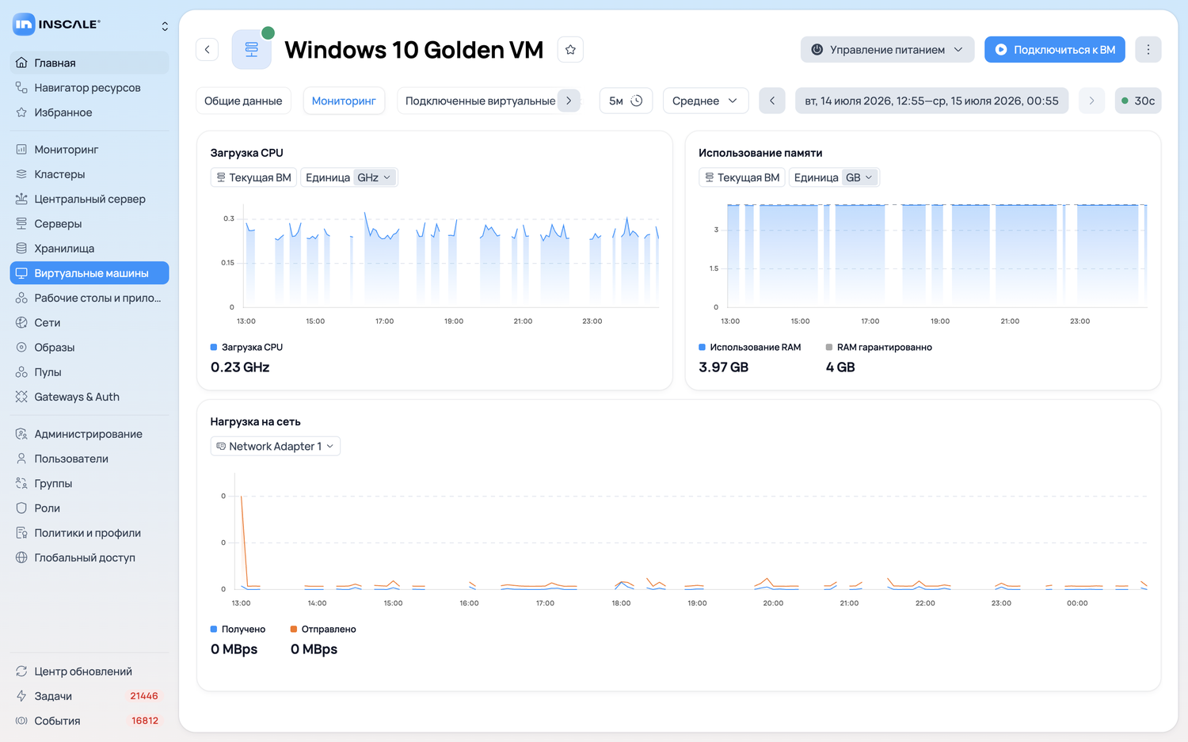
Task: Open the Среднее aggregation dropdown
Action: click(x=705, y=101)
